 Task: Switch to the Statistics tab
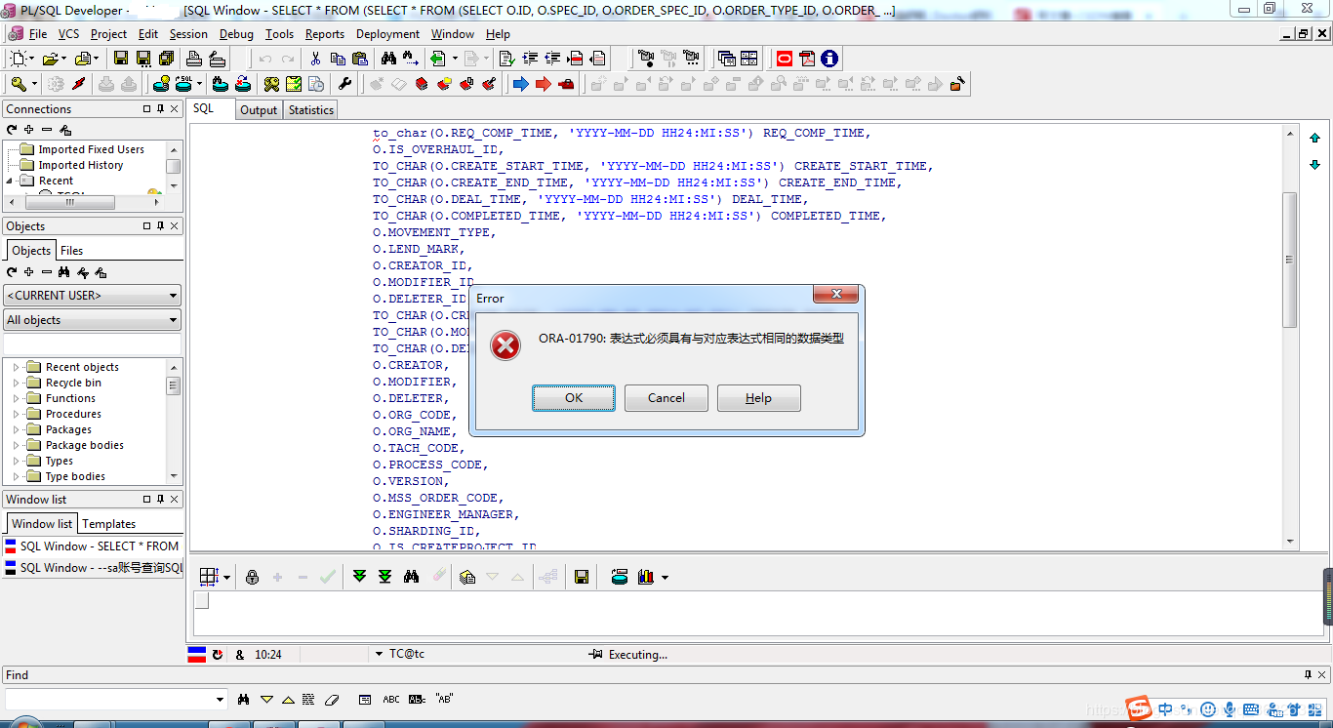click(310, 109)
